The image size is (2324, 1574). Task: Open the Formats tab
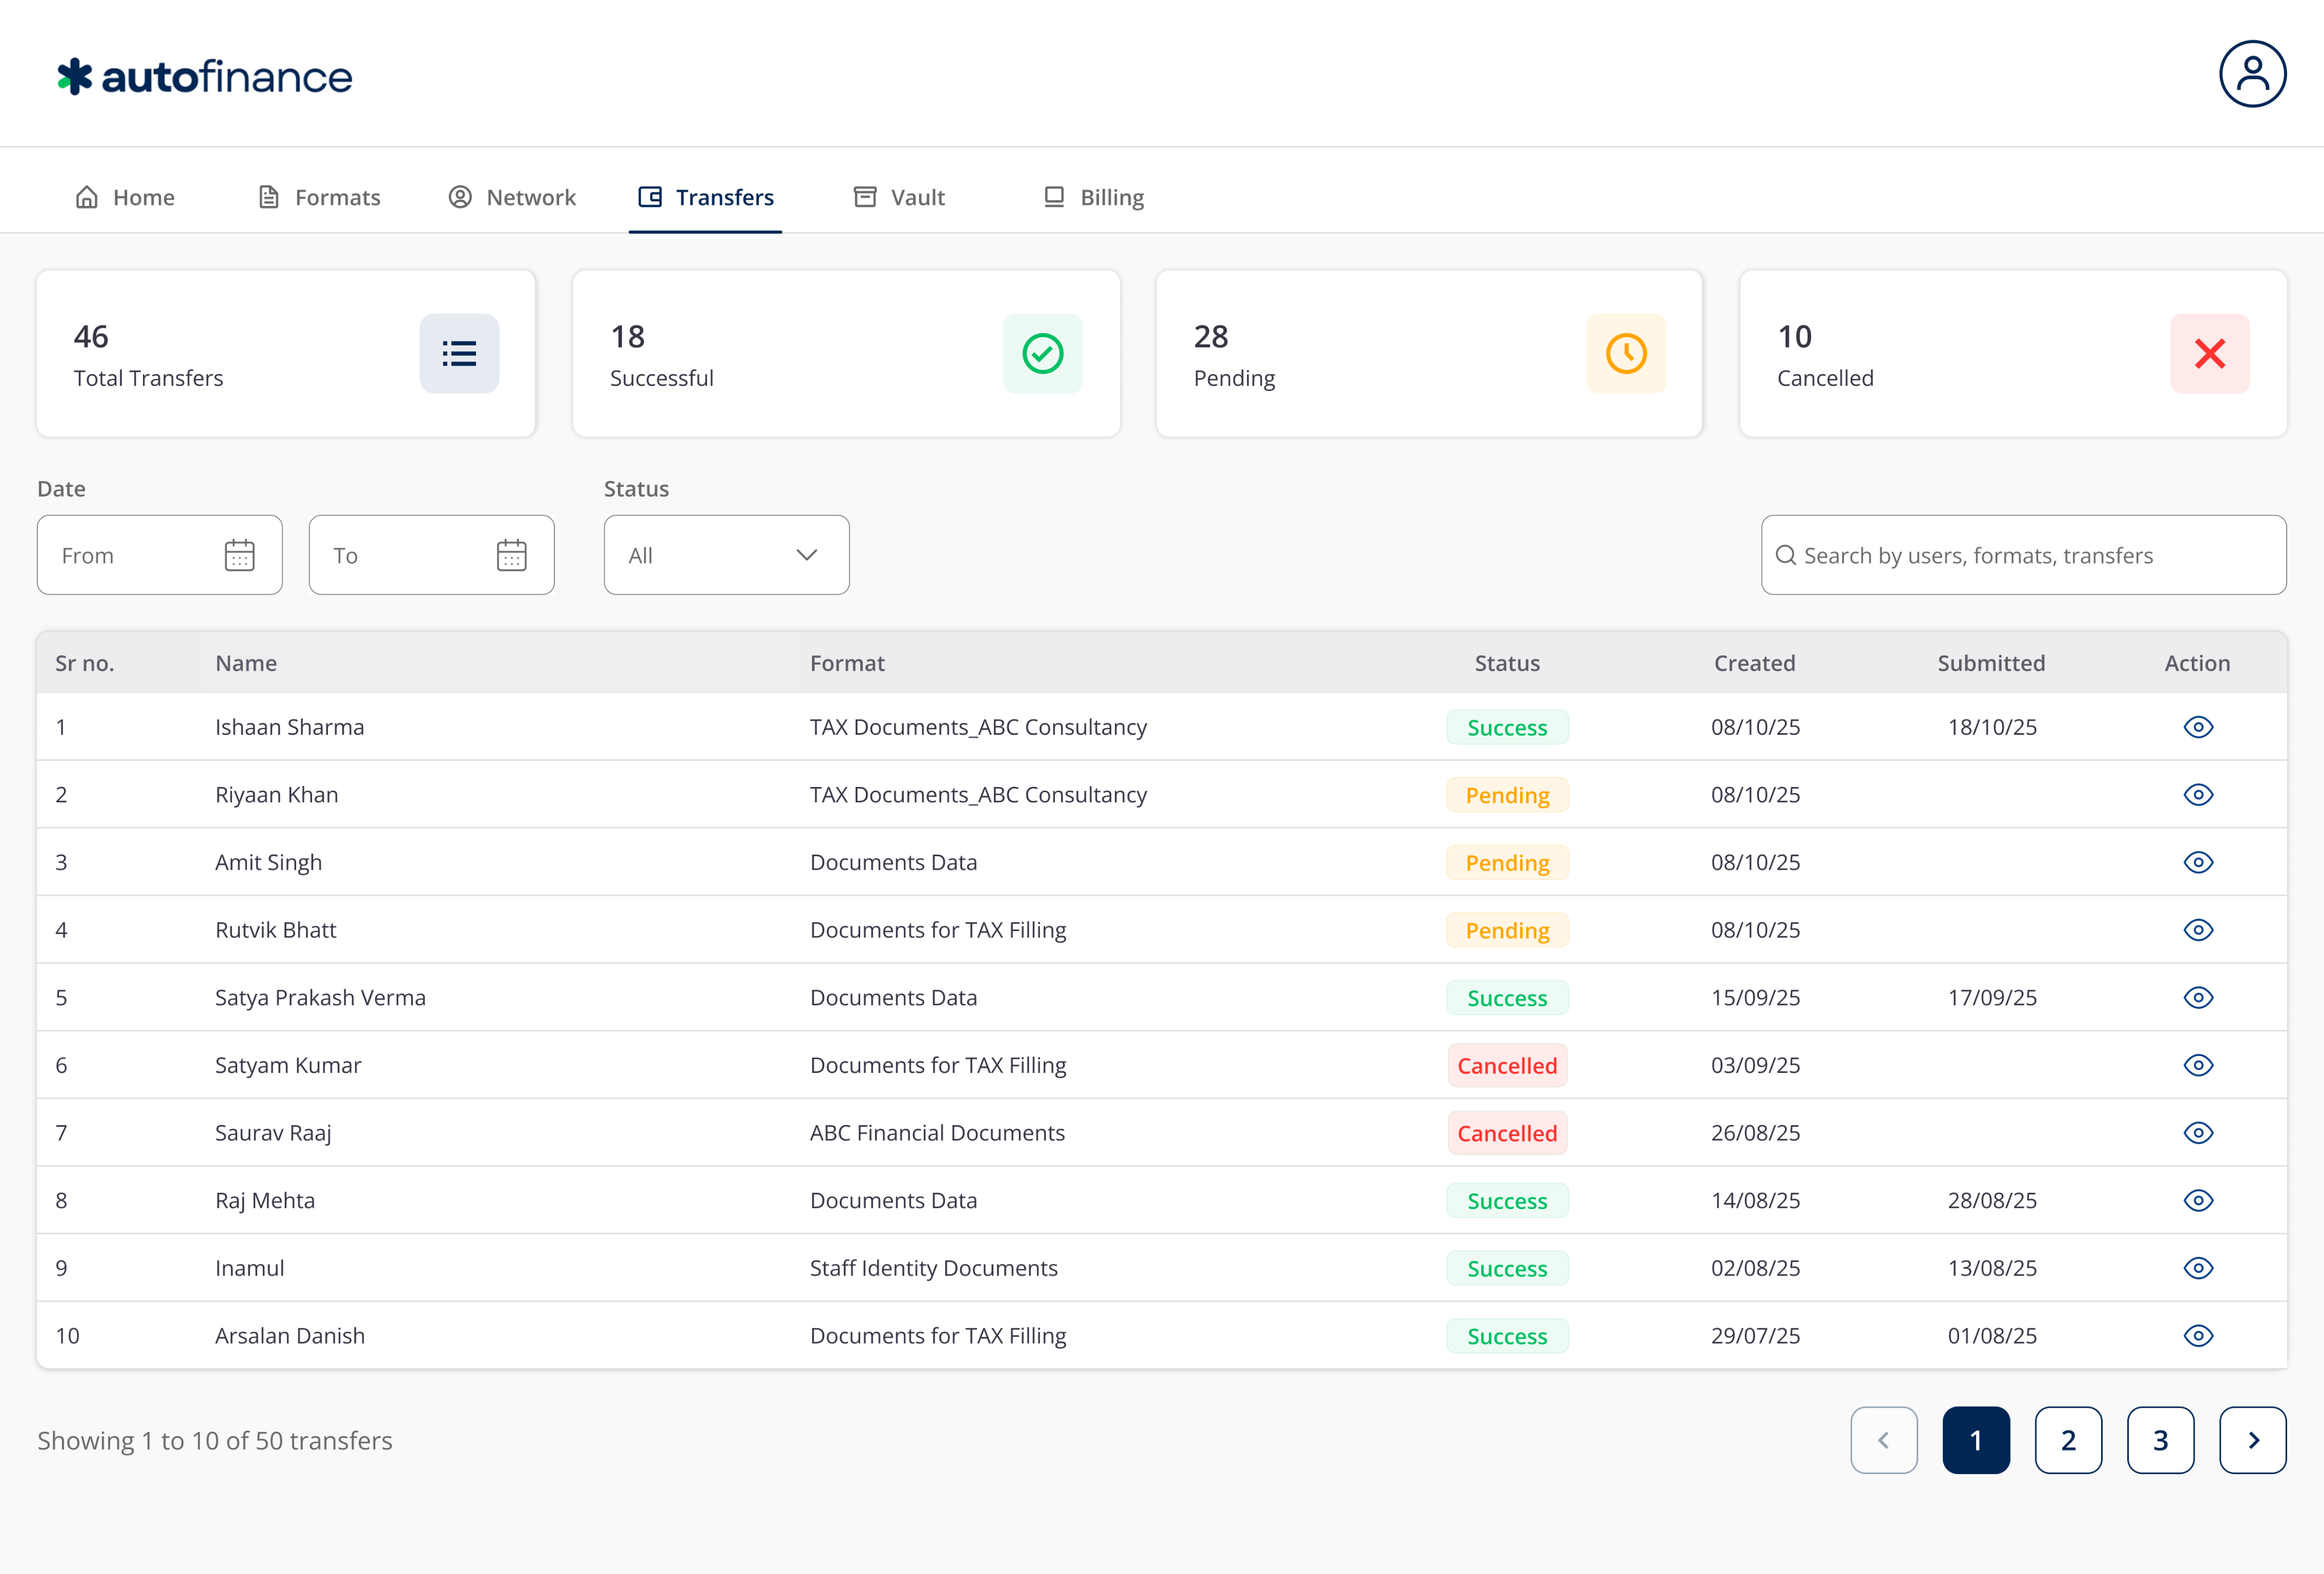[x=319, y=197]
